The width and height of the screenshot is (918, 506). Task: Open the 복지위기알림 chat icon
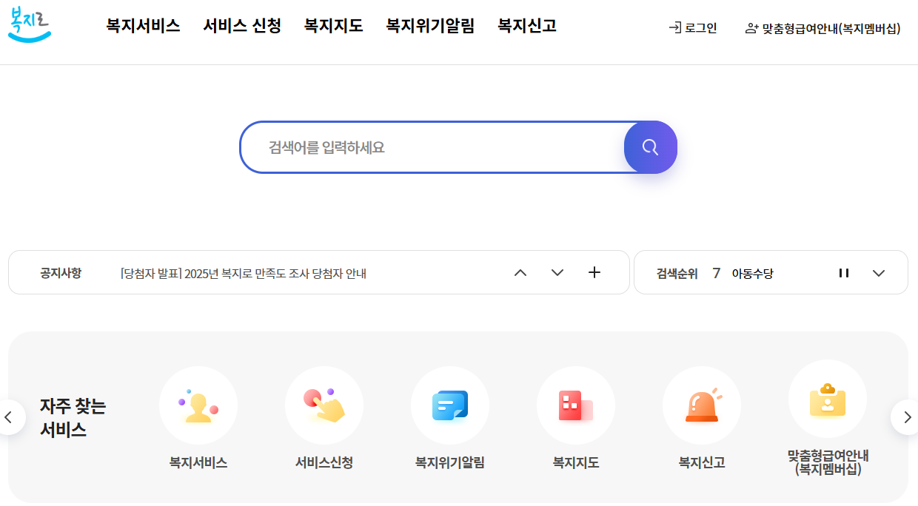tap(450, 405)
